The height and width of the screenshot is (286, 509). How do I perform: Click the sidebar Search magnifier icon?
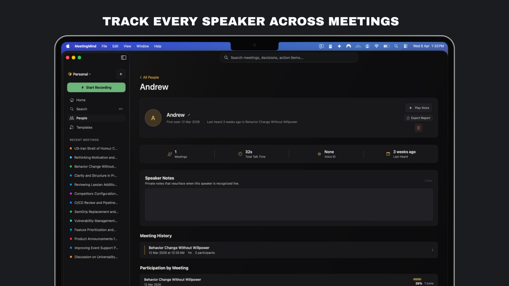click(x=72, y=109)
